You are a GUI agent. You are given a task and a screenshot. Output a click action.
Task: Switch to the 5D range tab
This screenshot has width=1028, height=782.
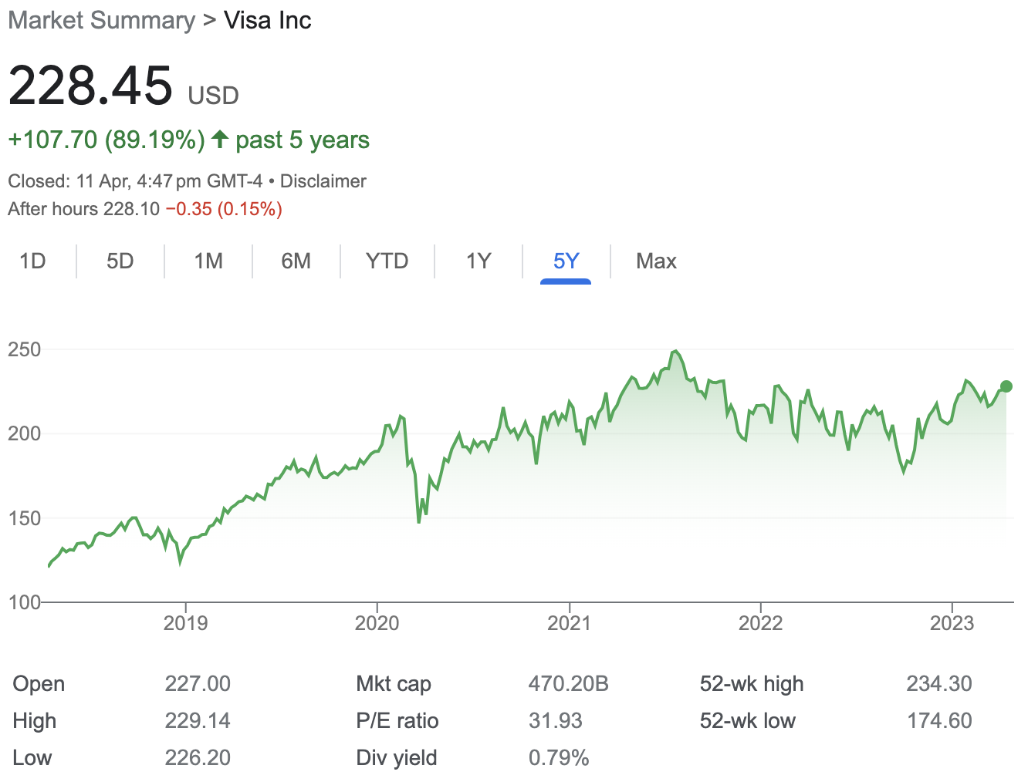[120, 261]
